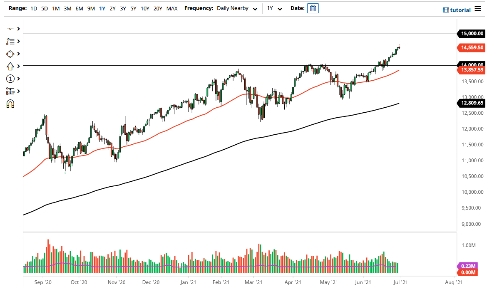Switch range to MAX
This screenshot has width=487, height=289.
[172, 8]
